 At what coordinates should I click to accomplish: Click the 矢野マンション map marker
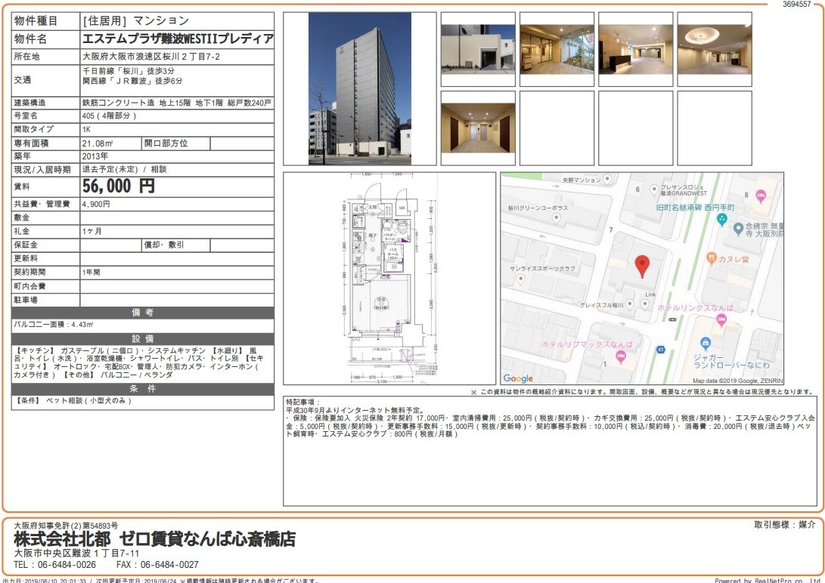pyautogui.click(x=607, y=179)
